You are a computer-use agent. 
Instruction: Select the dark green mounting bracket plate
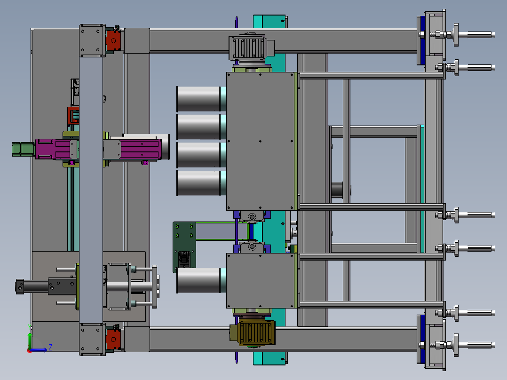coord(184,247)
